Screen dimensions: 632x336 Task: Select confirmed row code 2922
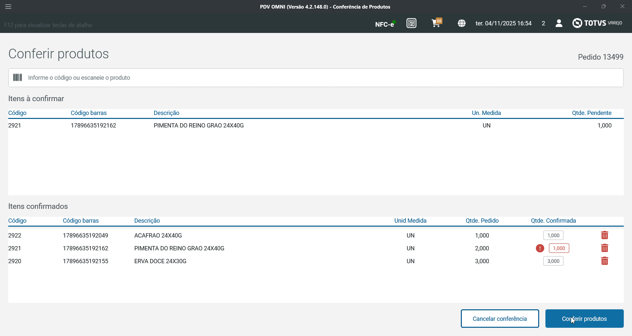point(15,236)
